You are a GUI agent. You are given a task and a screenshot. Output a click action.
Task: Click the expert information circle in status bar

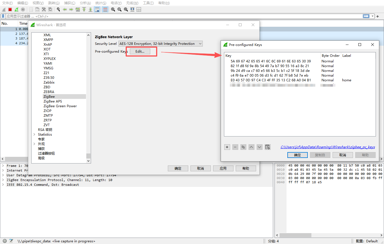4,241
